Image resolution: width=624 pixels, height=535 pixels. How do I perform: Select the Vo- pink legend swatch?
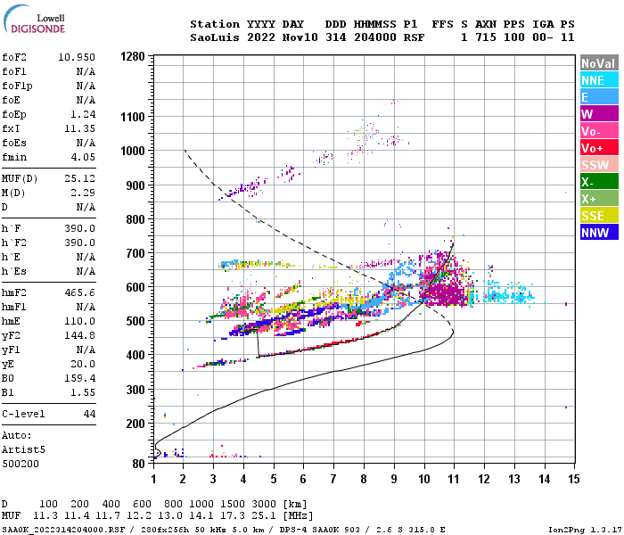click(x=599, y=131)
